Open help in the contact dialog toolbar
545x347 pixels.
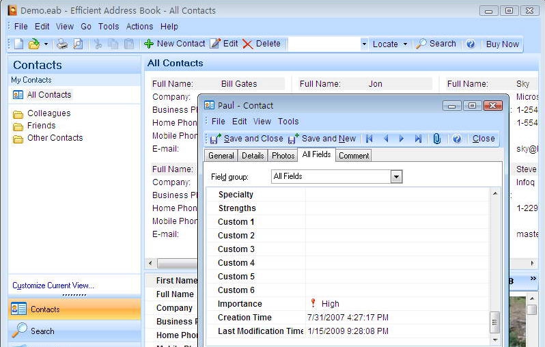[456, 139]
